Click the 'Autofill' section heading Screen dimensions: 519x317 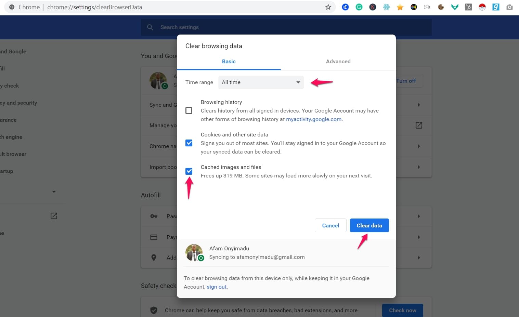tap(151, 195)
